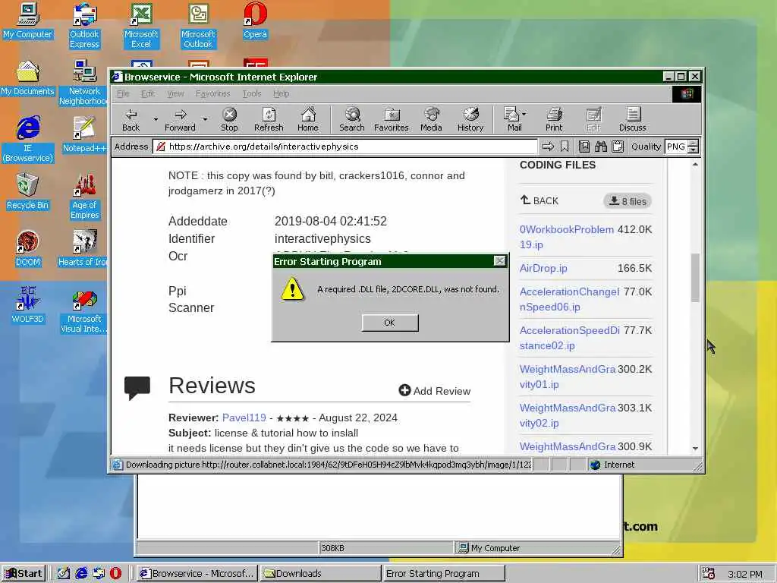The width and height of the screenshot is (777, 583).
Task: Click the bookmark ribbon icon beside Go arrow
Action: click(x=565, y=147)
